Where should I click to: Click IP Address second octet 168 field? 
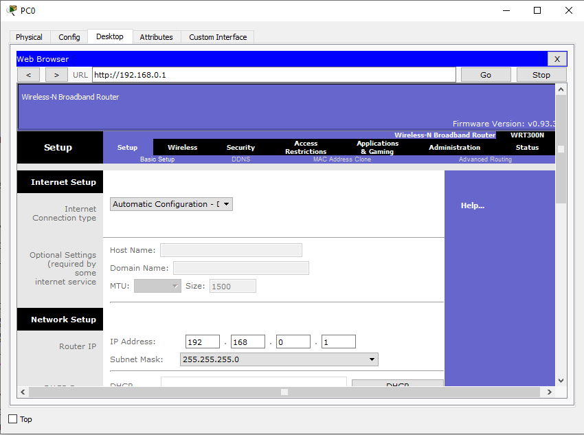pyautogui.click(x=248, y=342)
